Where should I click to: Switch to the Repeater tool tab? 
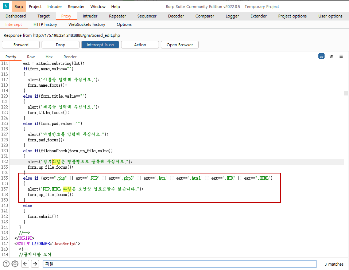click(117, 16)
